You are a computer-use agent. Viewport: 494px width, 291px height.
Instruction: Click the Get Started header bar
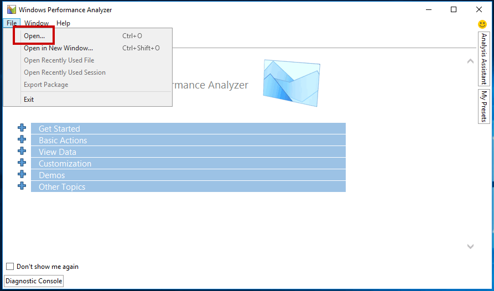click(188, 128)
